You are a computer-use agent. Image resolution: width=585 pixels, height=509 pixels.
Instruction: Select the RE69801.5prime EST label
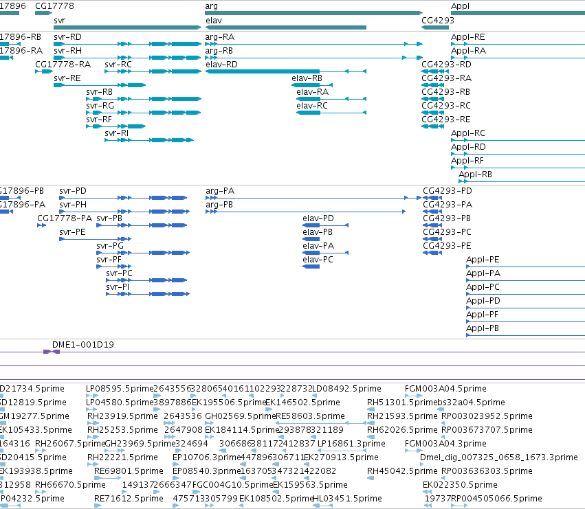(129, 471)
